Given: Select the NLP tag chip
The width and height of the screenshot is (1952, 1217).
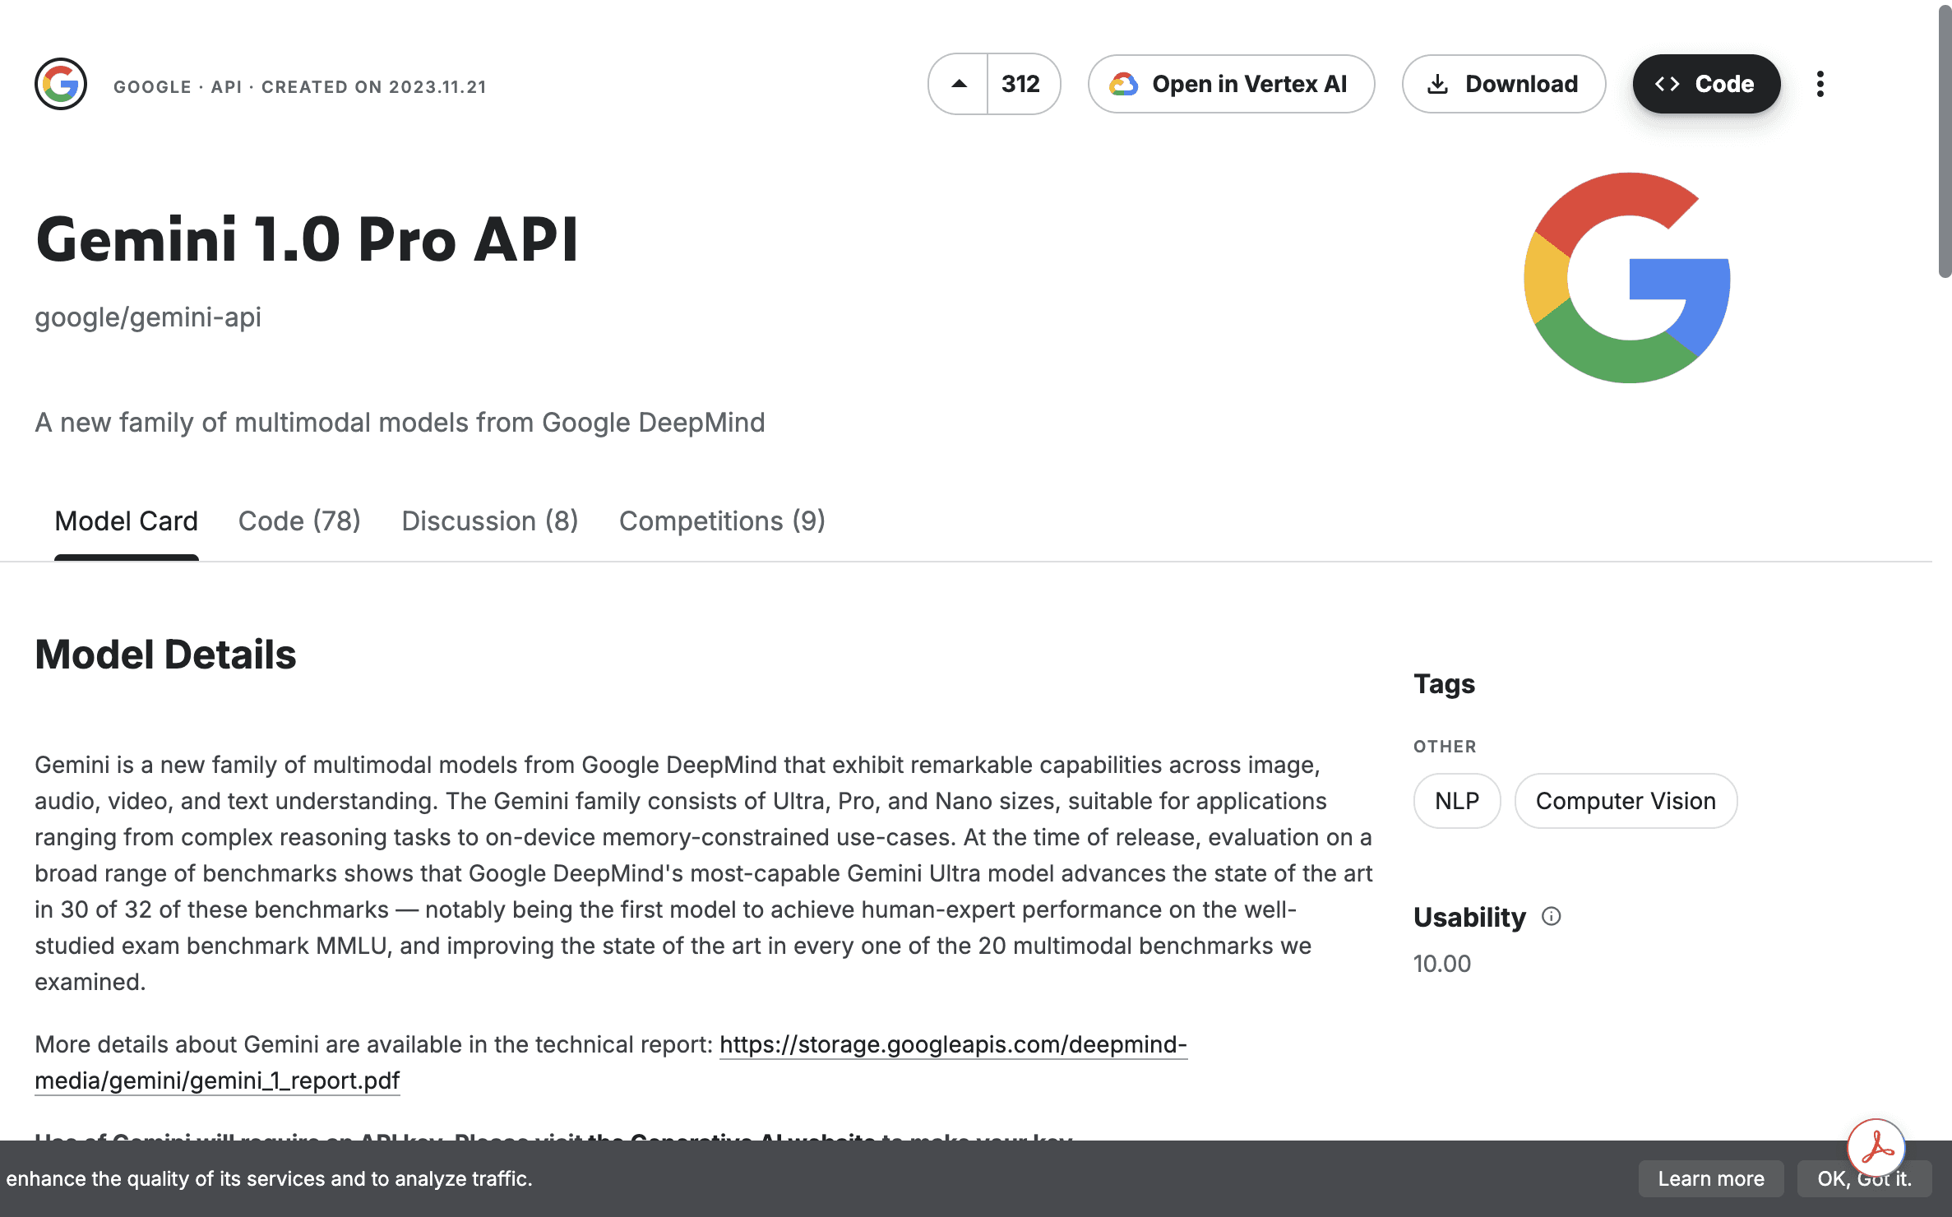Looking at the screenshot, I should point(1457,801).
